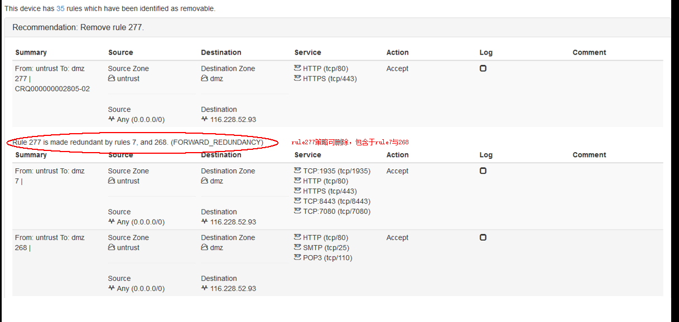Click the Service column header in top table
This screenshot has width=679, height=322.
pyautogui.click(x=307, y=52)
